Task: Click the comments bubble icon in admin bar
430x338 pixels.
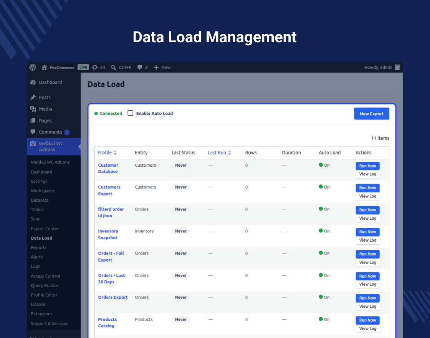Action: [x=140, y=68]
